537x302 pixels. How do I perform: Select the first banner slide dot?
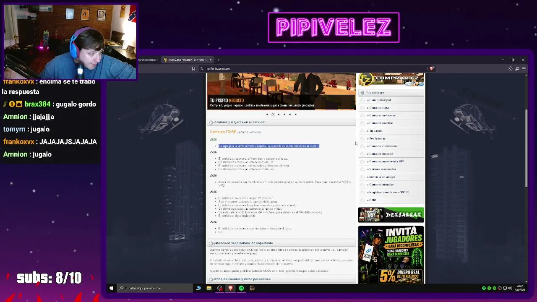(x=267, y=115)
